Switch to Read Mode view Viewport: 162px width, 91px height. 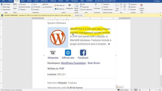[x=132, y=90]
